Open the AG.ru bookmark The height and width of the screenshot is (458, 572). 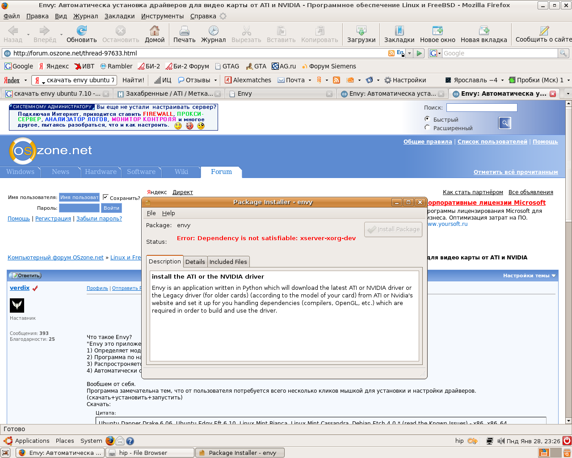(x=284, y=66)
